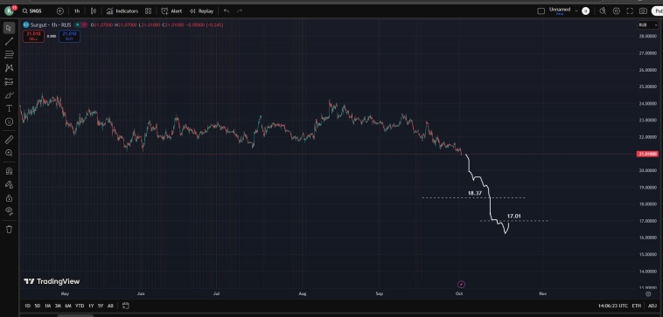
Task: Click the red 21.010 SELL button
Action: [33, 36]
